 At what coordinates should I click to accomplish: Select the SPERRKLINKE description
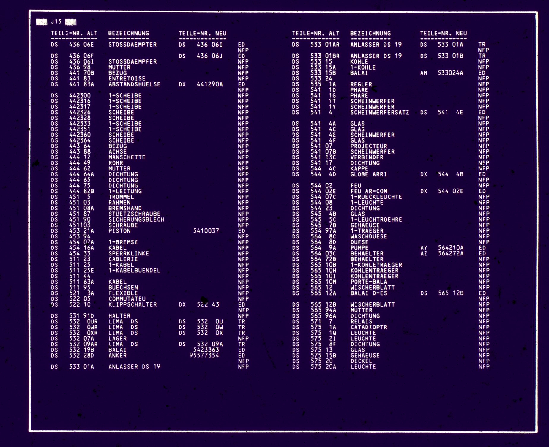tap(129, 254)
